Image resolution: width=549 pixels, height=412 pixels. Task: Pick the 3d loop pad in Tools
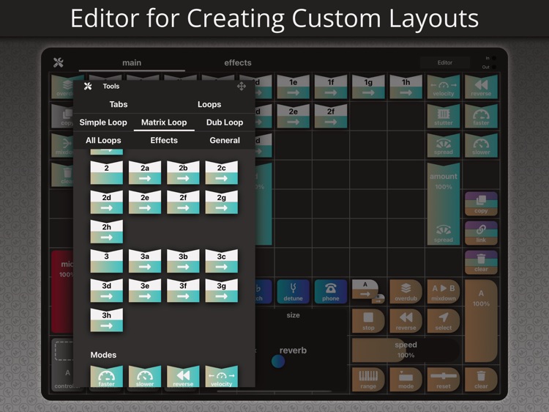click(x=106, y=290)
